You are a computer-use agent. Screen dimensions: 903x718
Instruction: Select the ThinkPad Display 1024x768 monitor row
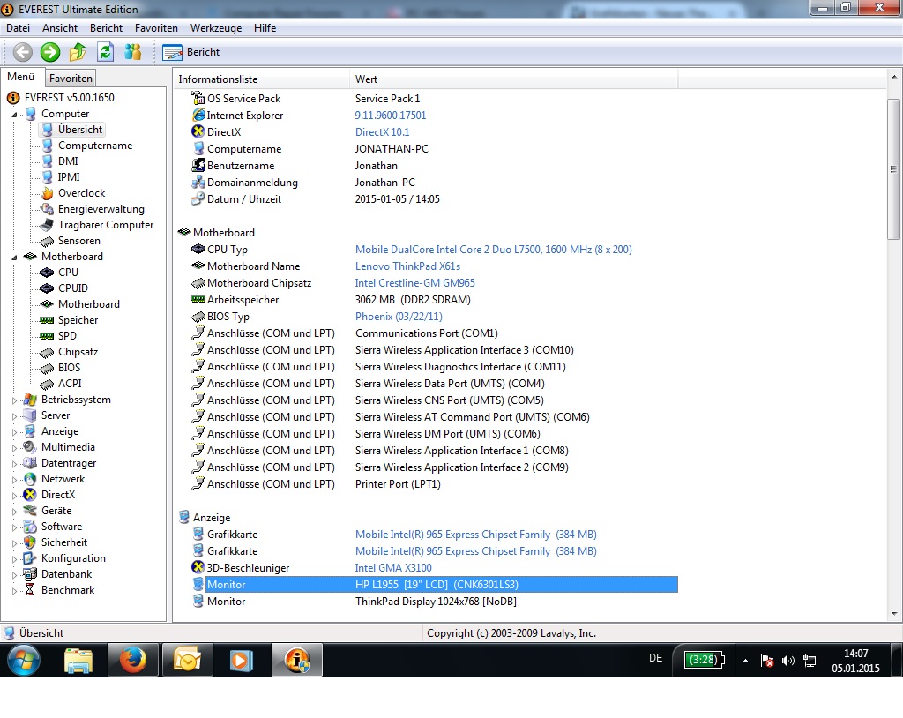click(435, 602)
